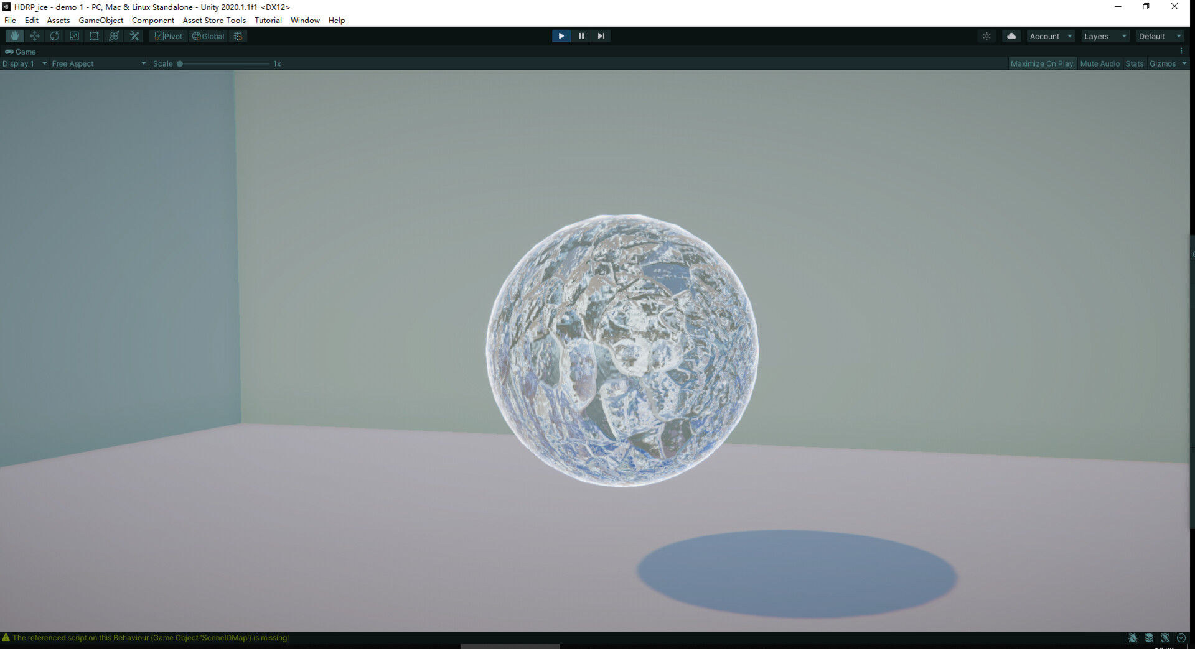The height and width of the screenshot is (649, 1195).
Task: Select the Hand tool in the toolbar
Action: click(x=14, y=35)
